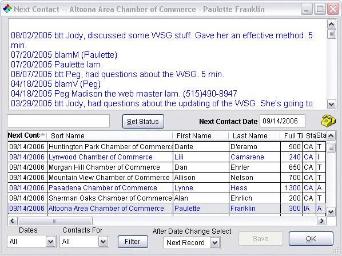Image resolution: width=342 pixels, height=256 pixels.
Task: Open the After Date Change Select dropdown
Action: 215,242
